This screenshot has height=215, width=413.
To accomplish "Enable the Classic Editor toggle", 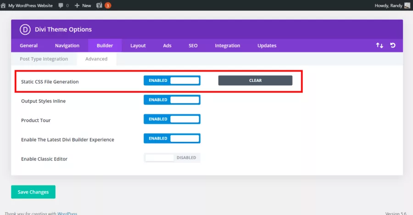I will [x=172, y=158].
